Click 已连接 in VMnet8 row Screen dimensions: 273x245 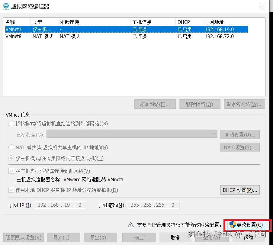tap(140, 36)
